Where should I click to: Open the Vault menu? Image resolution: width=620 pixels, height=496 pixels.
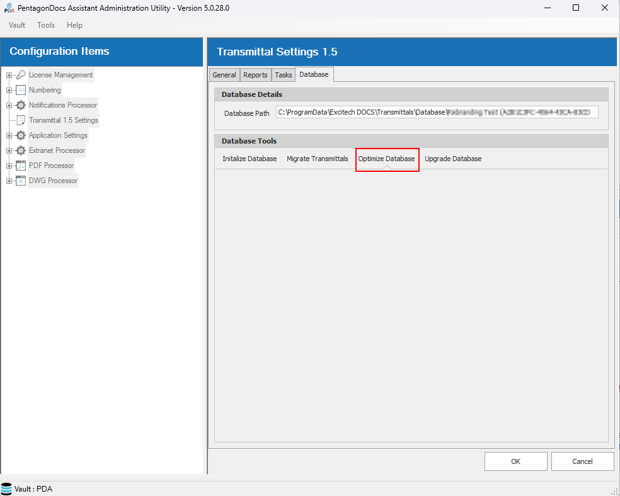17,25
